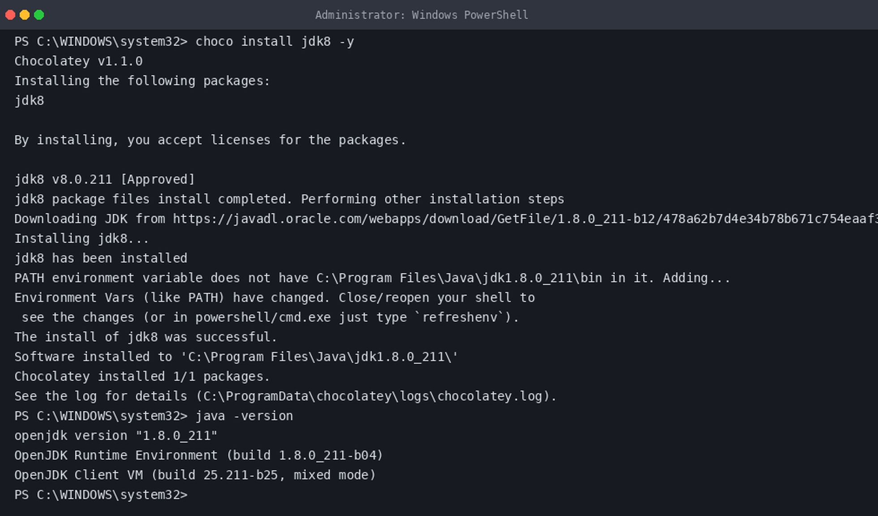Viewport: 878px width, 516px height.
Task: Click the yellow minimize window button
Action: [25, 15]
